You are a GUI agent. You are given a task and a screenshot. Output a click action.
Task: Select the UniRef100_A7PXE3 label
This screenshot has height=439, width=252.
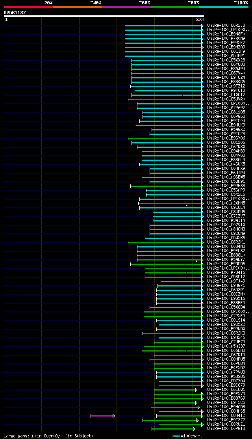(x=226, y=316)
